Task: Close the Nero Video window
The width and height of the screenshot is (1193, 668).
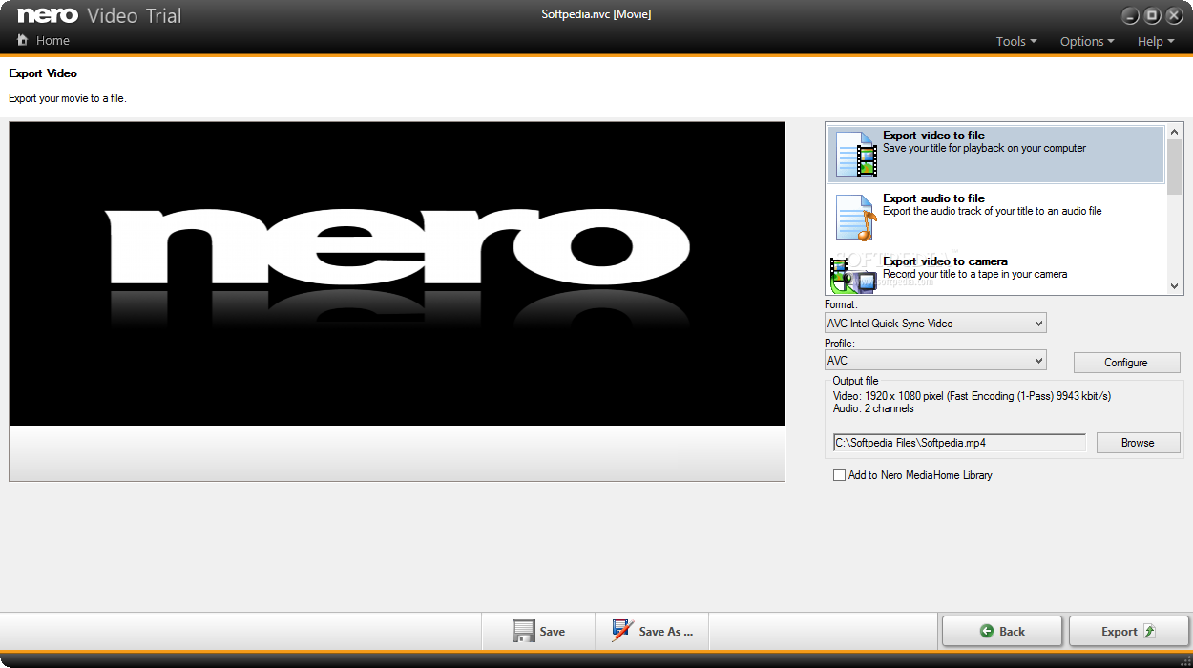Action: pos(1174,16)
